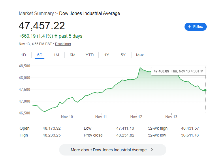Viewport: 222px width, 165px height.
Task: Click the green endpoint dot on the chart line
Action: pyautogui.click(x=205, y=90)
